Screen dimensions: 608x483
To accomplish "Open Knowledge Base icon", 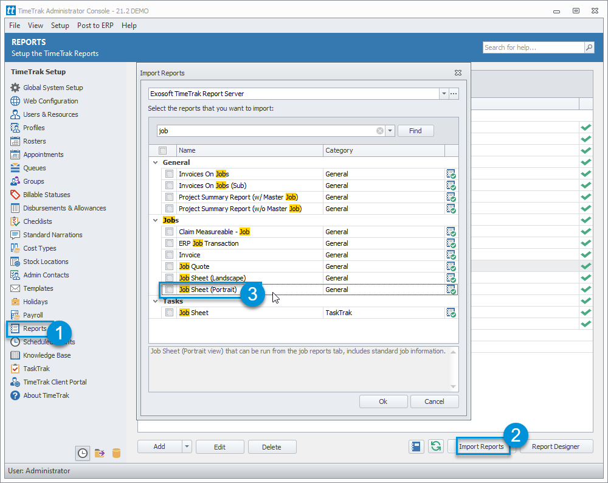I will [x=15, y=355].
